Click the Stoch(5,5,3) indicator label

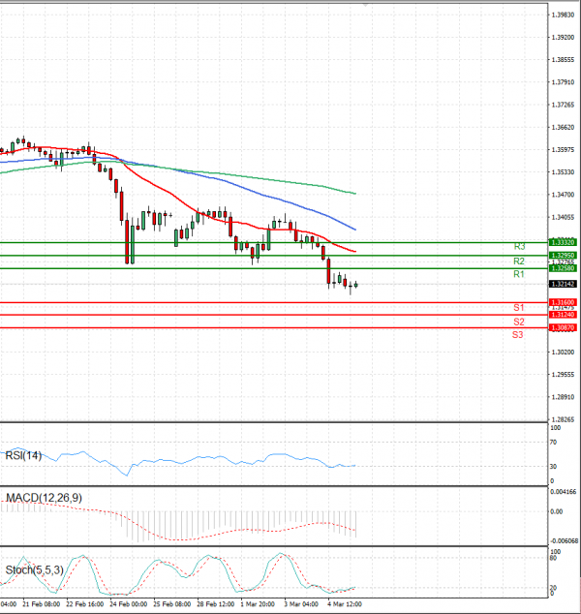(x=35, y=569)
